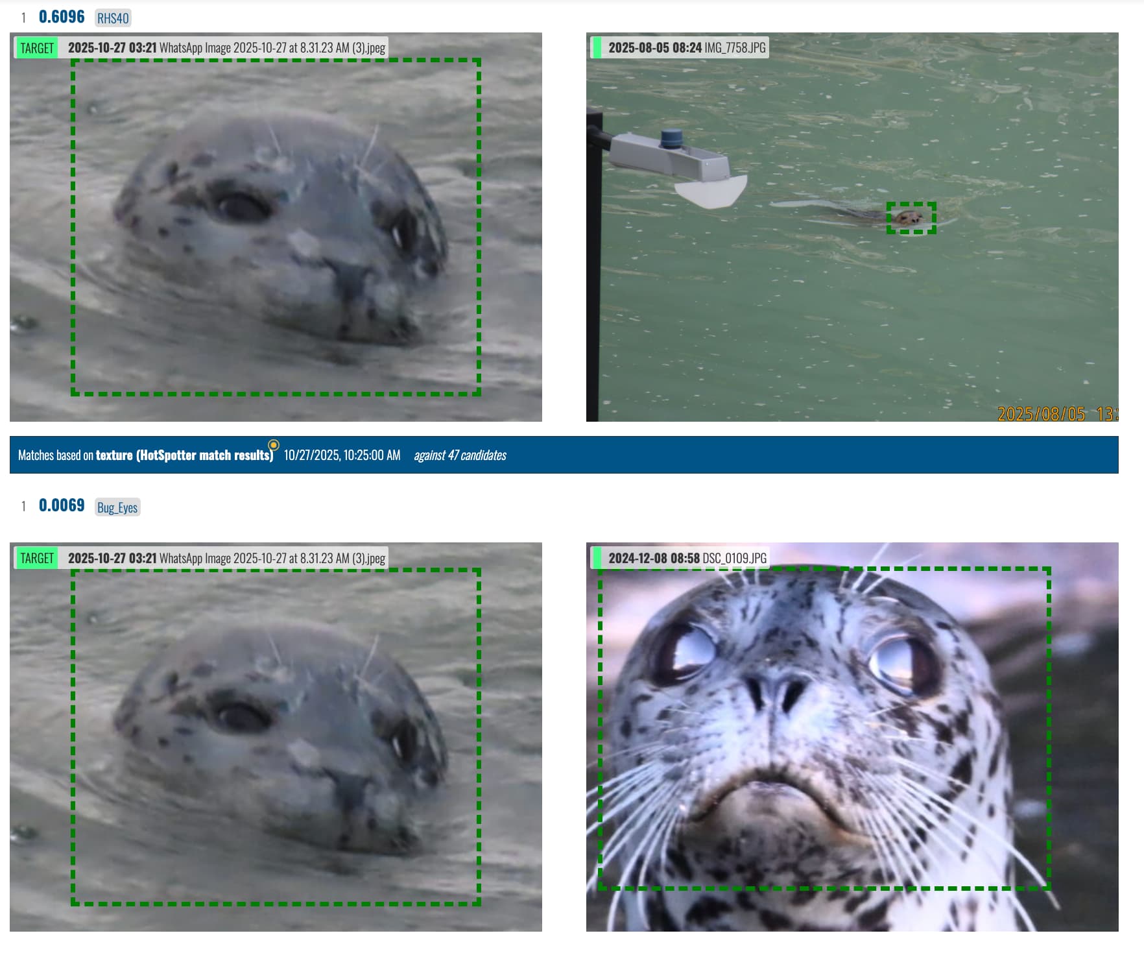Click the IMG_7758.JPG filename label
The width and height of the screenshot is (1144, 968).
[x=735, y=48]
